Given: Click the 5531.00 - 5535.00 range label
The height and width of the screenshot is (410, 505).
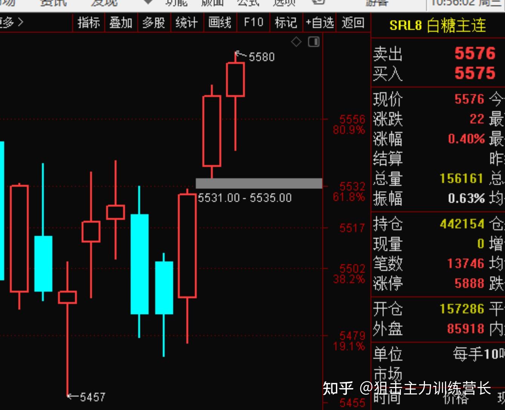Looking at the screenshot, I should click(x=245, y=198).
